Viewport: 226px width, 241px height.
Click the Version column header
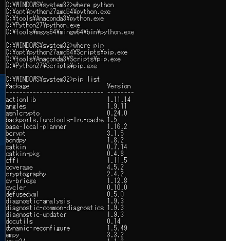pyautogui.click(x=119, y=86)
